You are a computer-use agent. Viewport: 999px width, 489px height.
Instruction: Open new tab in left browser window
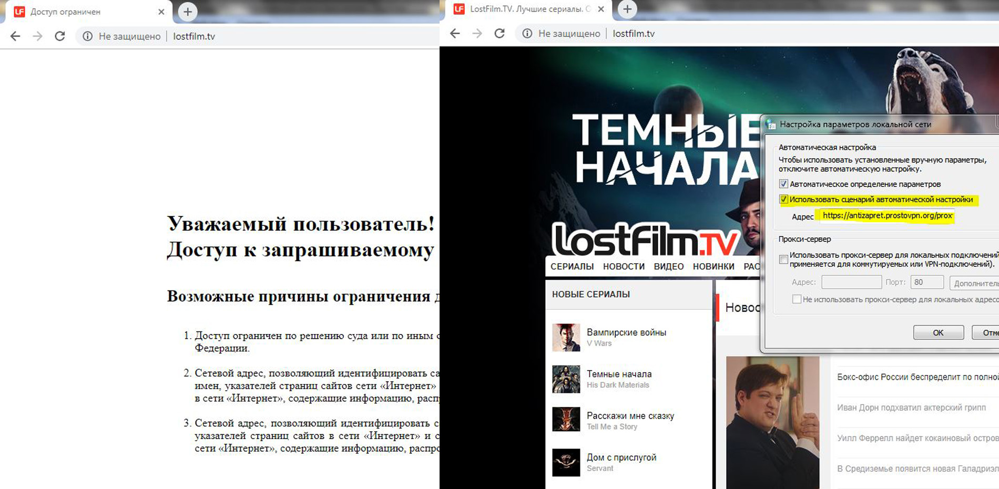188,12
